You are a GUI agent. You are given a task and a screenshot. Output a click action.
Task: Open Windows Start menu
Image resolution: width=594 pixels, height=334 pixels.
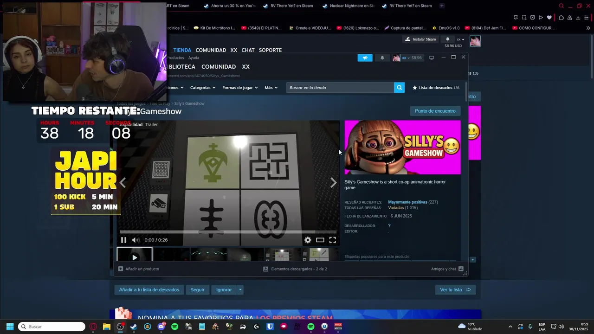tap(10, 327)
